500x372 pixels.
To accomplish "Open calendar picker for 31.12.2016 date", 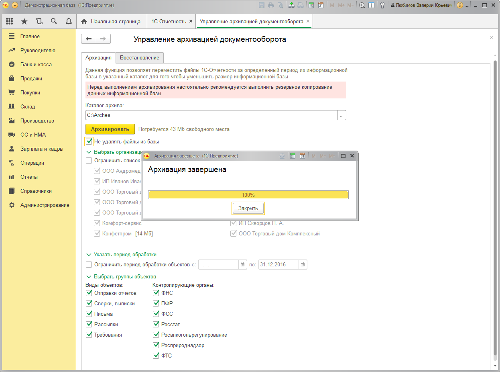I will click(x=303, y=264).
